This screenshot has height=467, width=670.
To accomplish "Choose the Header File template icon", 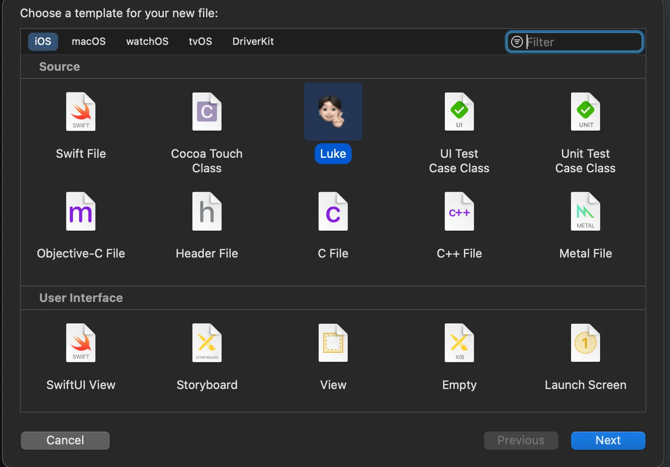I will tap(207, 212).
